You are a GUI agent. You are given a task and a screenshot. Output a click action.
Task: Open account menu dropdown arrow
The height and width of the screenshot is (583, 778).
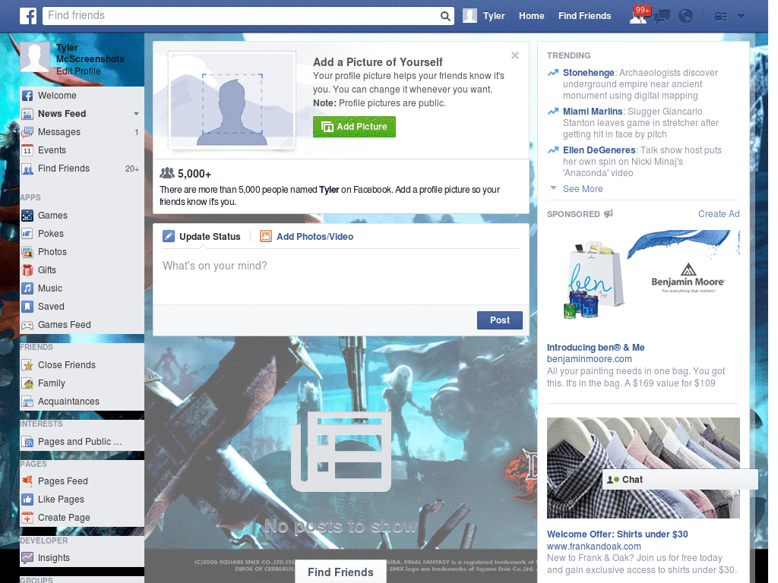741,16
